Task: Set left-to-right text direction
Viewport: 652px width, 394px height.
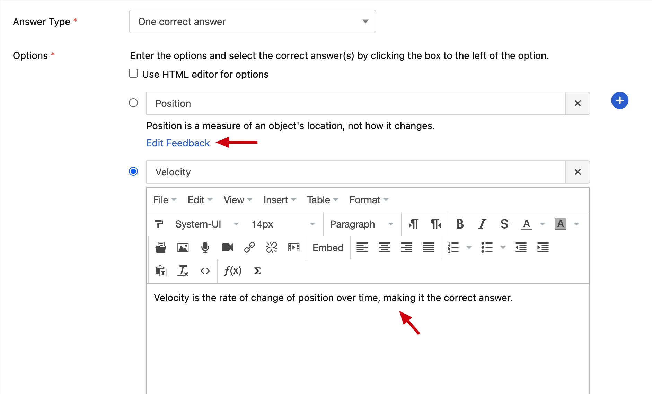Action: (x=413, y=224)
